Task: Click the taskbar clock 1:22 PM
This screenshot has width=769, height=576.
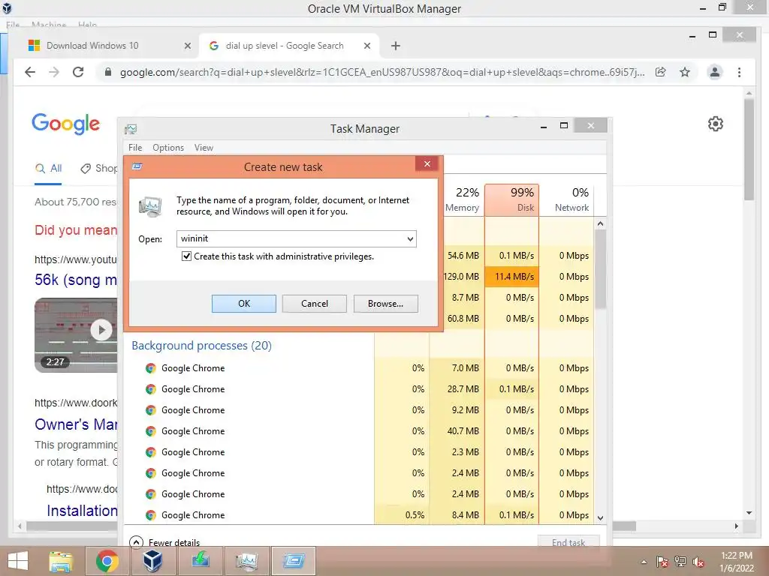Action: (x=737, y=562)
